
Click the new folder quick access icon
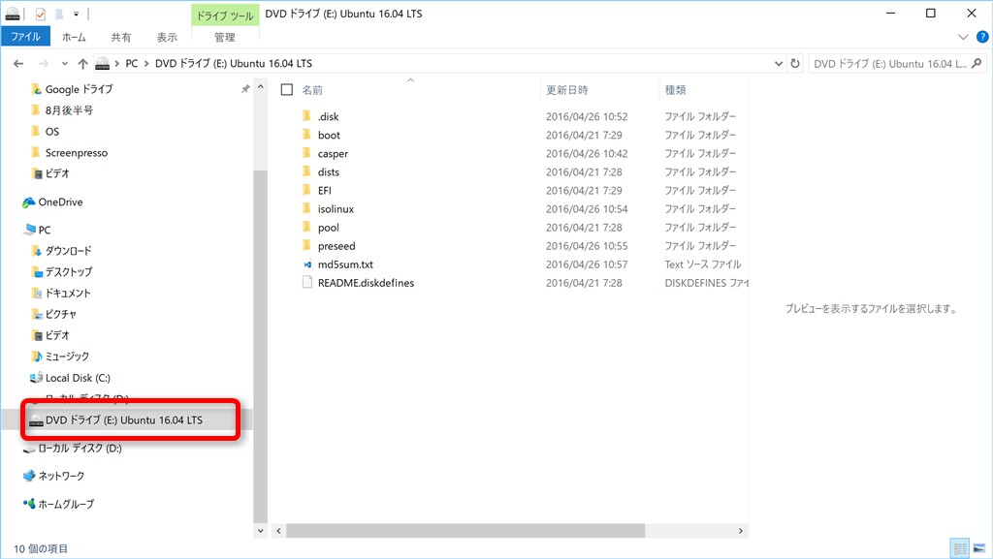click(58, 14)
